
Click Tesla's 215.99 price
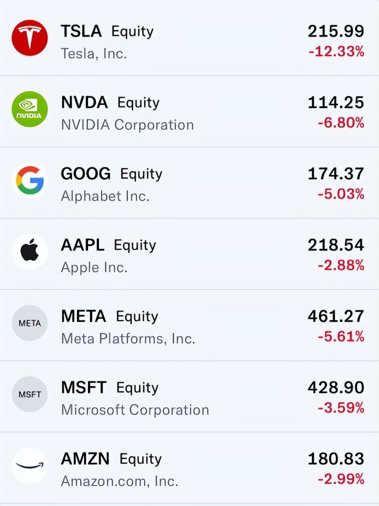pos(336,31)
